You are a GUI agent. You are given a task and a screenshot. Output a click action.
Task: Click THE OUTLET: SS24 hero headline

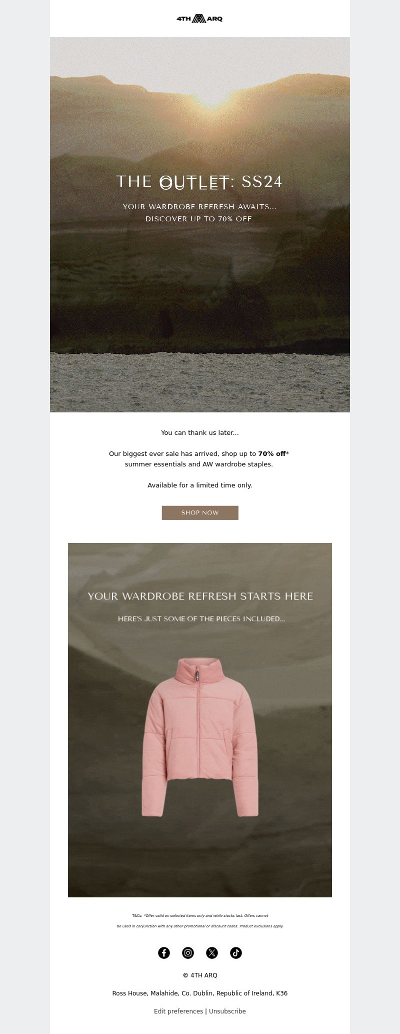tap(199, 182)
